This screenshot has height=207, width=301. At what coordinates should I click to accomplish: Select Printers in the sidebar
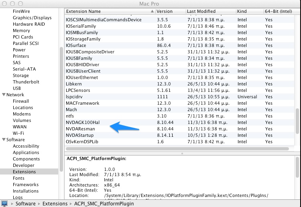point(21,56)
